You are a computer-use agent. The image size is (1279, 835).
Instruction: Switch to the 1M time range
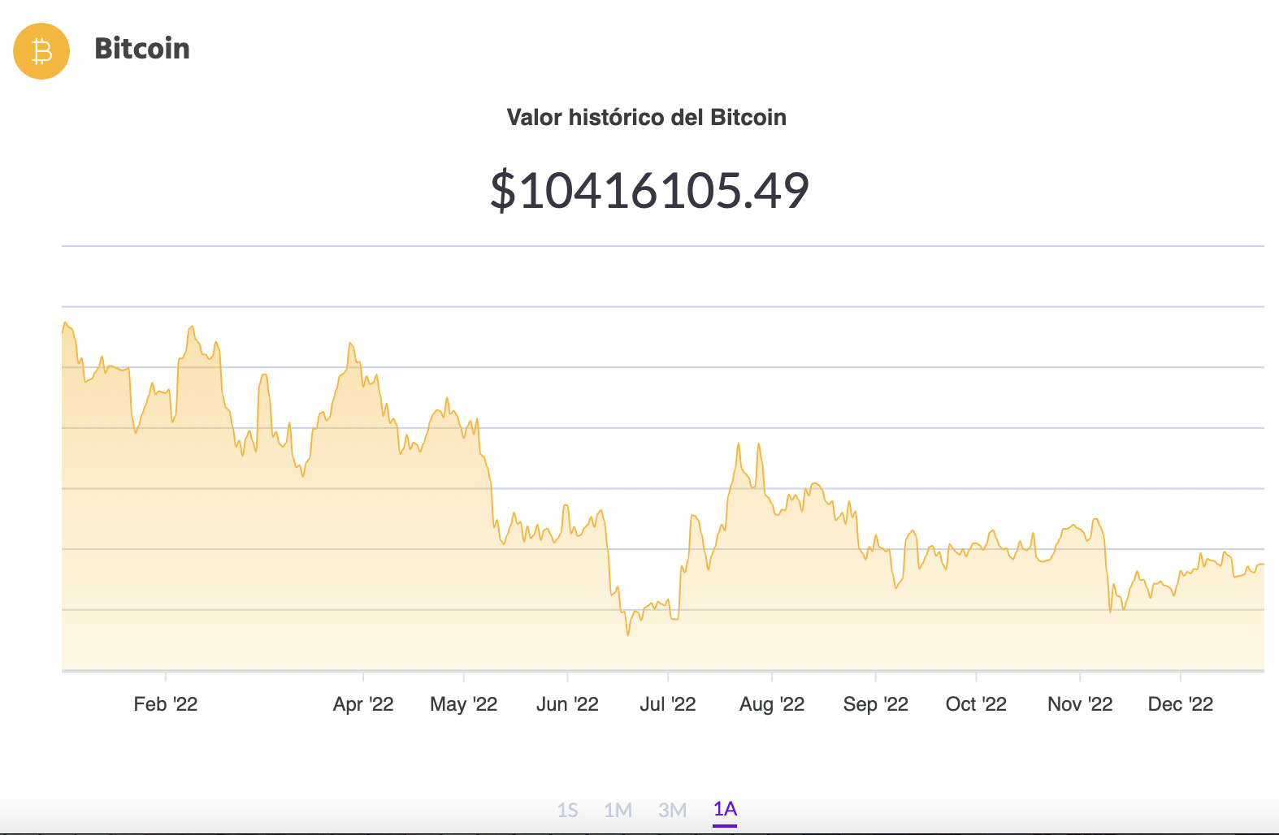(x=618, y=810)
